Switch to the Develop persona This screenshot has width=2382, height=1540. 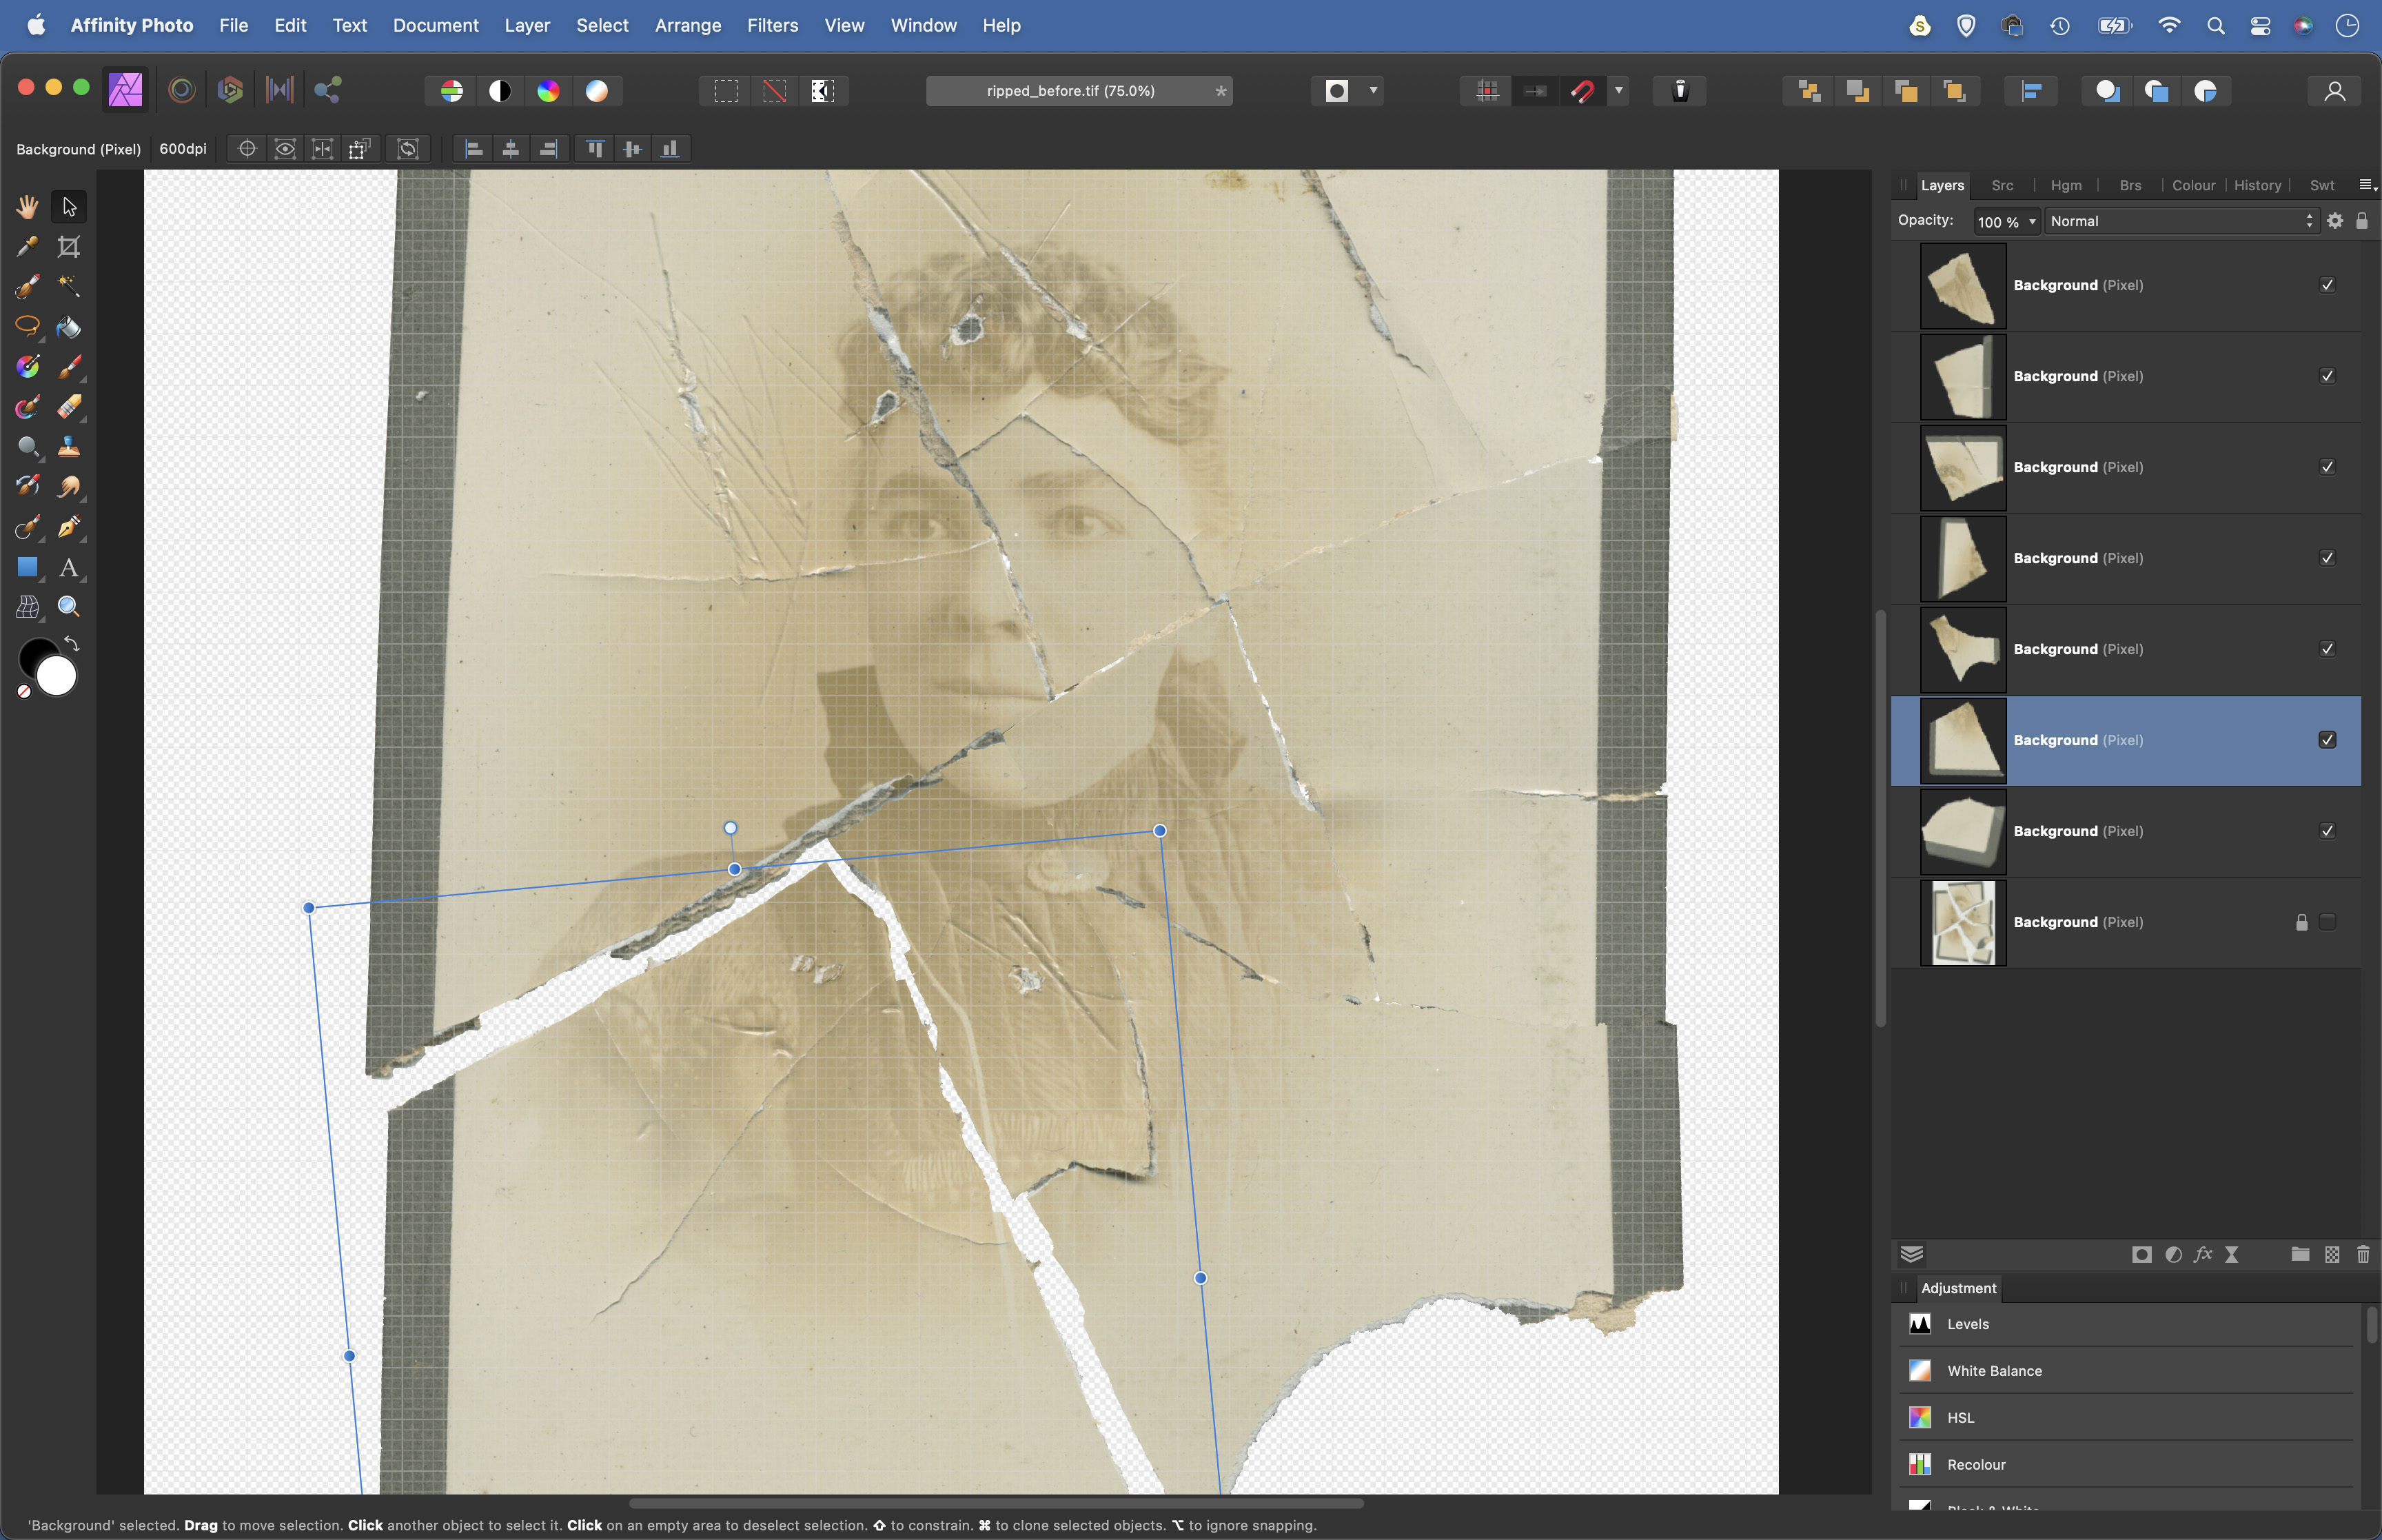[x=230, y=91]
